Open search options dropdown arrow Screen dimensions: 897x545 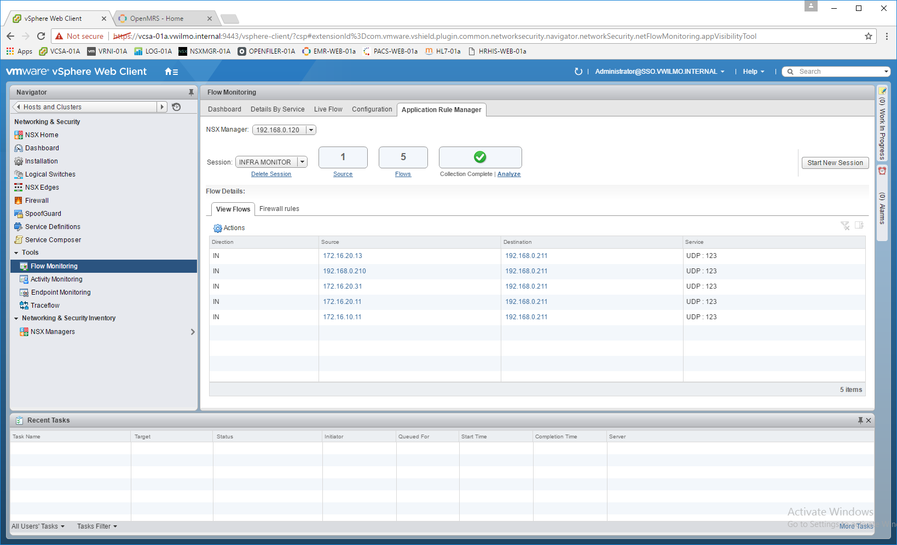coord(887,72)
